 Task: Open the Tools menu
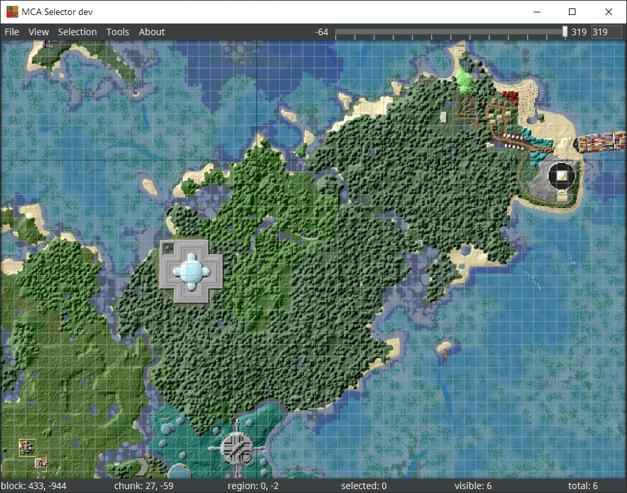pos(117,31)
